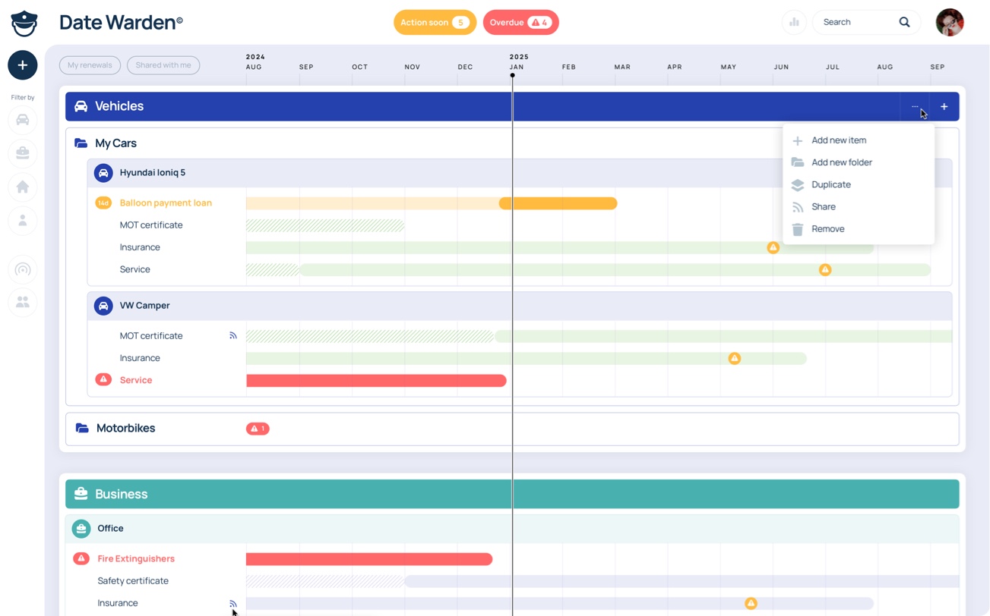The width and height of the screenshot is (990, 616).
Task: Open the Balloon payment loan item
Action: [166, 203]
